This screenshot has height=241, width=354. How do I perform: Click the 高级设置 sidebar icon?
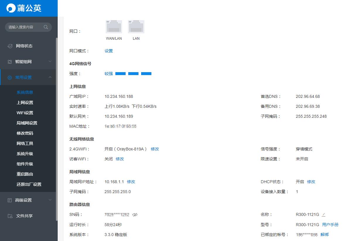(10, 200)
